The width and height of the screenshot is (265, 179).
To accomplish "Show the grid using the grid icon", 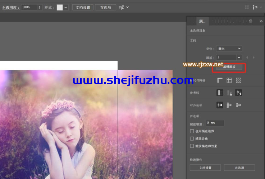I will click(229, 80).
